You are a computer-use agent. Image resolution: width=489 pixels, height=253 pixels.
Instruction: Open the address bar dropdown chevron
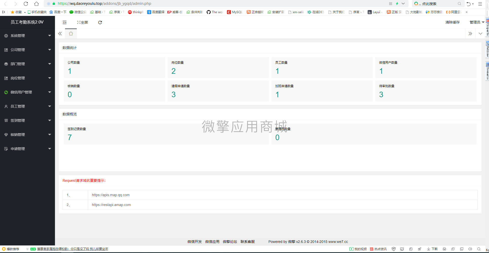pos(403,4)
